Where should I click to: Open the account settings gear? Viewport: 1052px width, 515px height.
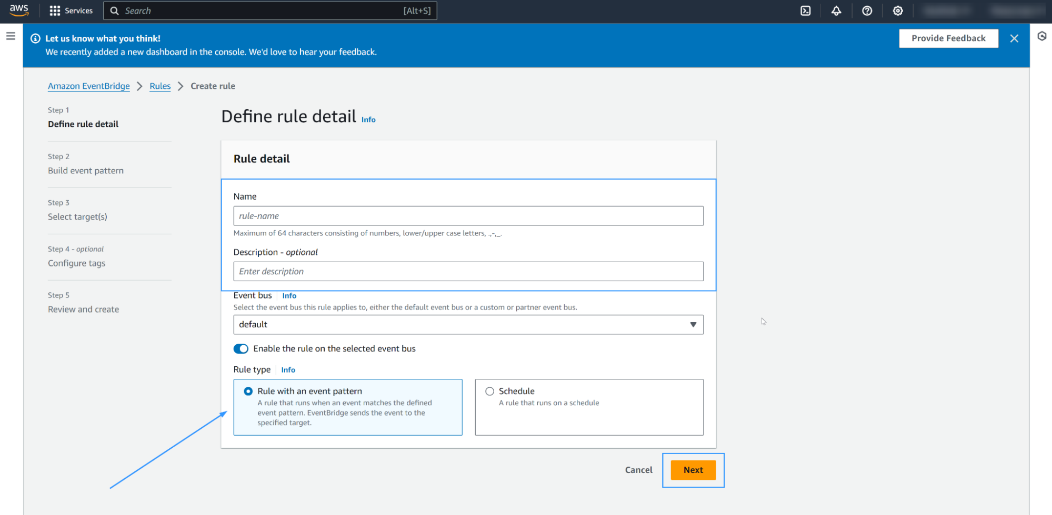[x=898, y=11]
